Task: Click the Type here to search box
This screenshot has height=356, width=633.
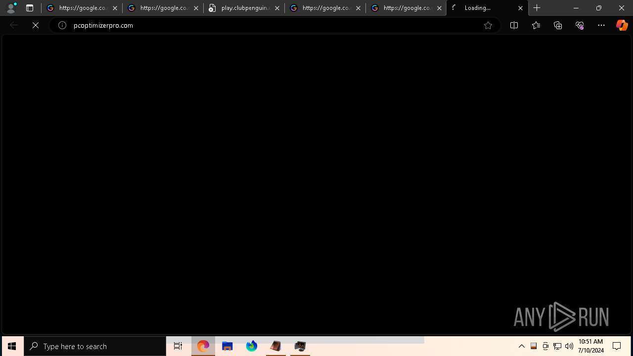Action: (x=95, y=346)
